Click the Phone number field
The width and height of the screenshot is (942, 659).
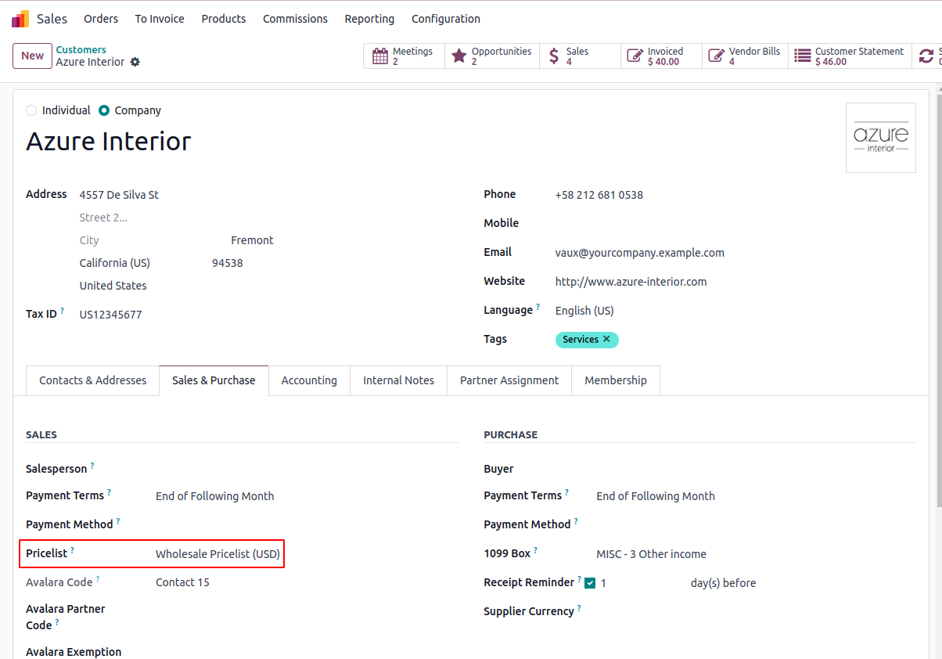pyautogui.click(x=735, y=195)
